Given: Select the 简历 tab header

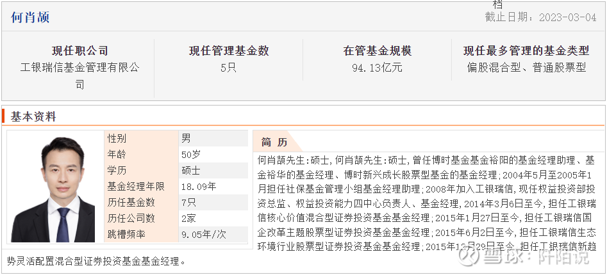Looking at the screenshot, I should point(274,142).
